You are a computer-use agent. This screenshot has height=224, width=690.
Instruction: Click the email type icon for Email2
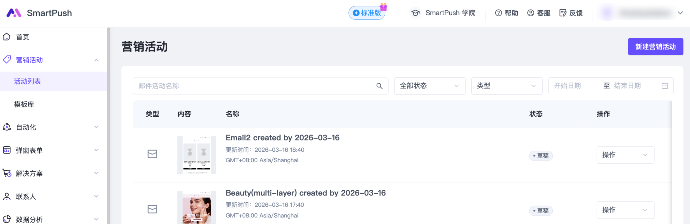pyautogui.click(x=152, y=154)
